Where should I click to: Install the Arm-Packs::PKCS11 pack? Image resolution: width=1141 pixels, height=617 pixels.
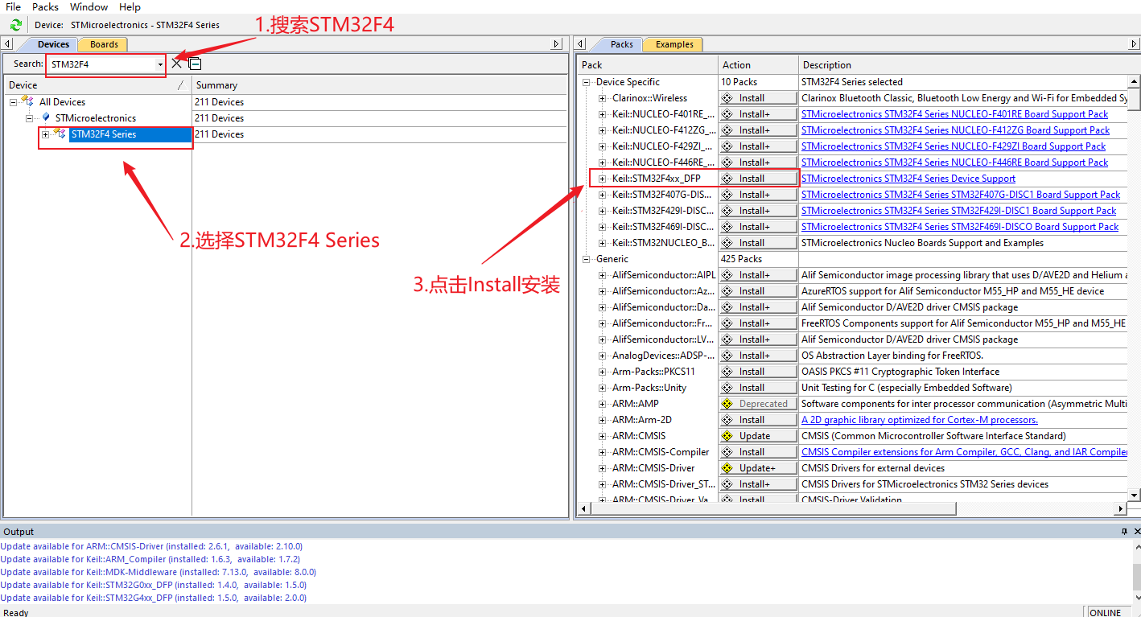tap(757, 372)
